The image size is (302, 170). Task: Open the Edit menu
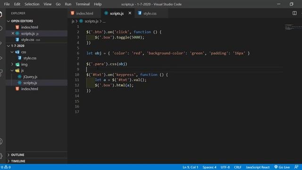point(17,4)
